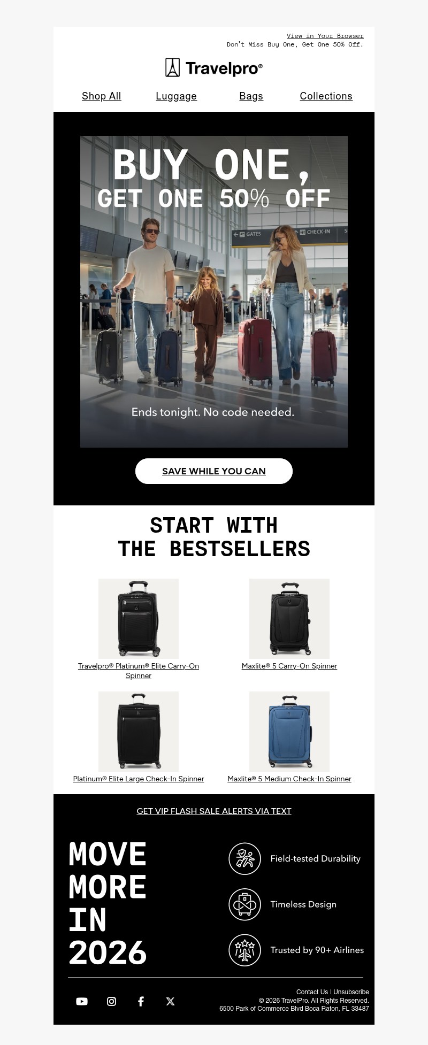The image size is (428, 1045).
Task: Select the Platinum Elite Carry-On Spinner thumbnail
Action: 139,619
